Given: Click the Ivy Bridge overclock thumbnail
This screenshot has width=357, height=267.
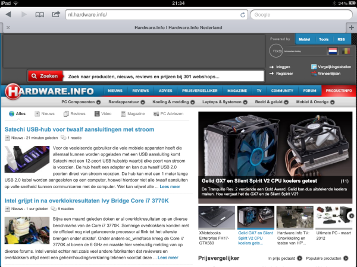Looking at the screenshot, I should (x=27, y=230).
